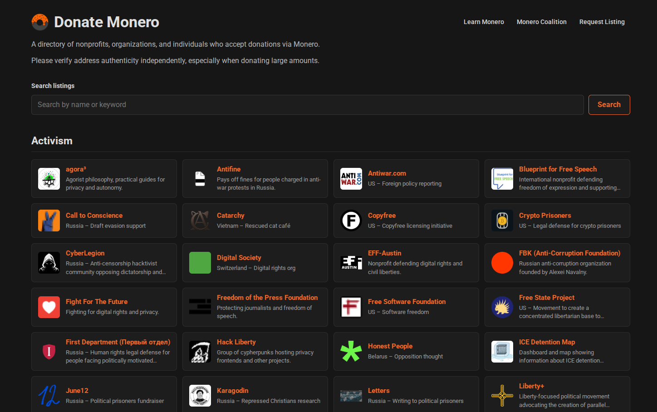
Task: Open the Learn Monero nav link
Action: [x=484, y=22]
